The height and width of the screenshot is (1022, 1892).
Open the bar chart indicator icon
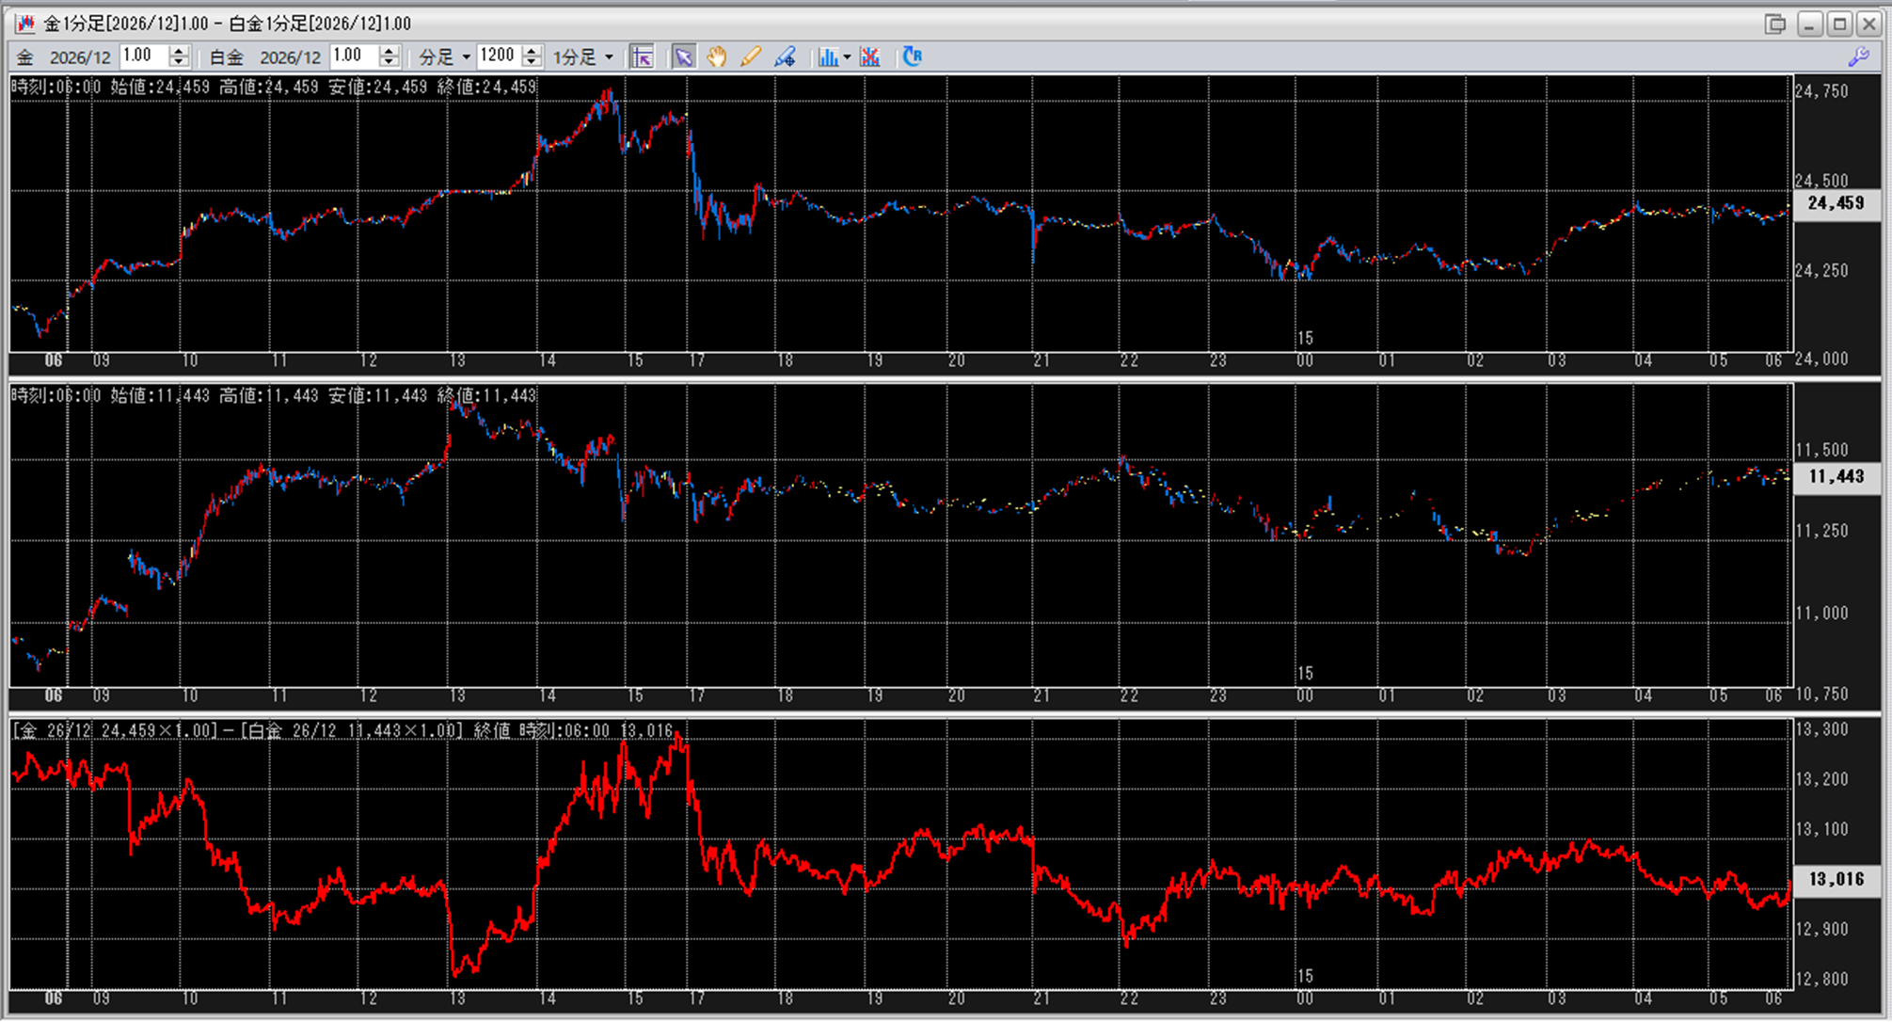tap(827, 57)
